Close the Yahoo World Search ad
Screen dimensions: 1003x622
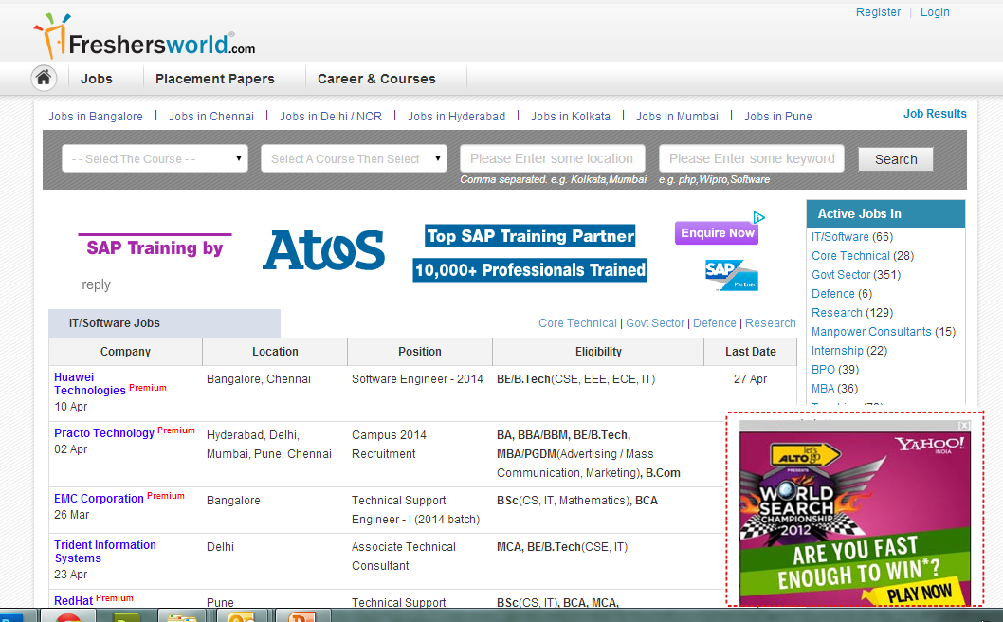(x=964, y=426)
